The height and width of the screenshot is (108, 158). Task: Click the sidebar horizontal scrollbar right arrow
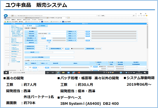[x=21, y=70]
